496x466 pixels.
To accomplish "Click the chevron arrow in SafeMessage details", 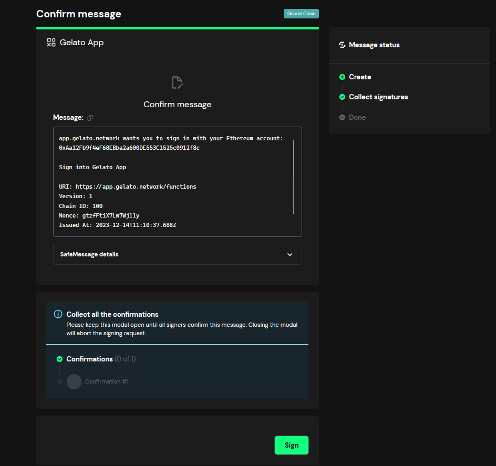I will (x=290, y=255).
